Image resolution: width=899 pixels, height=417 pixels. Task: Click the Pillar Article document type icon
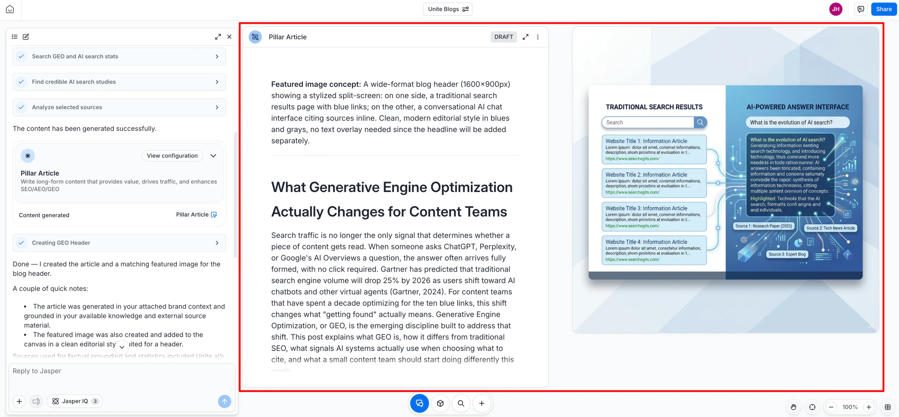(x=255, y=37)
